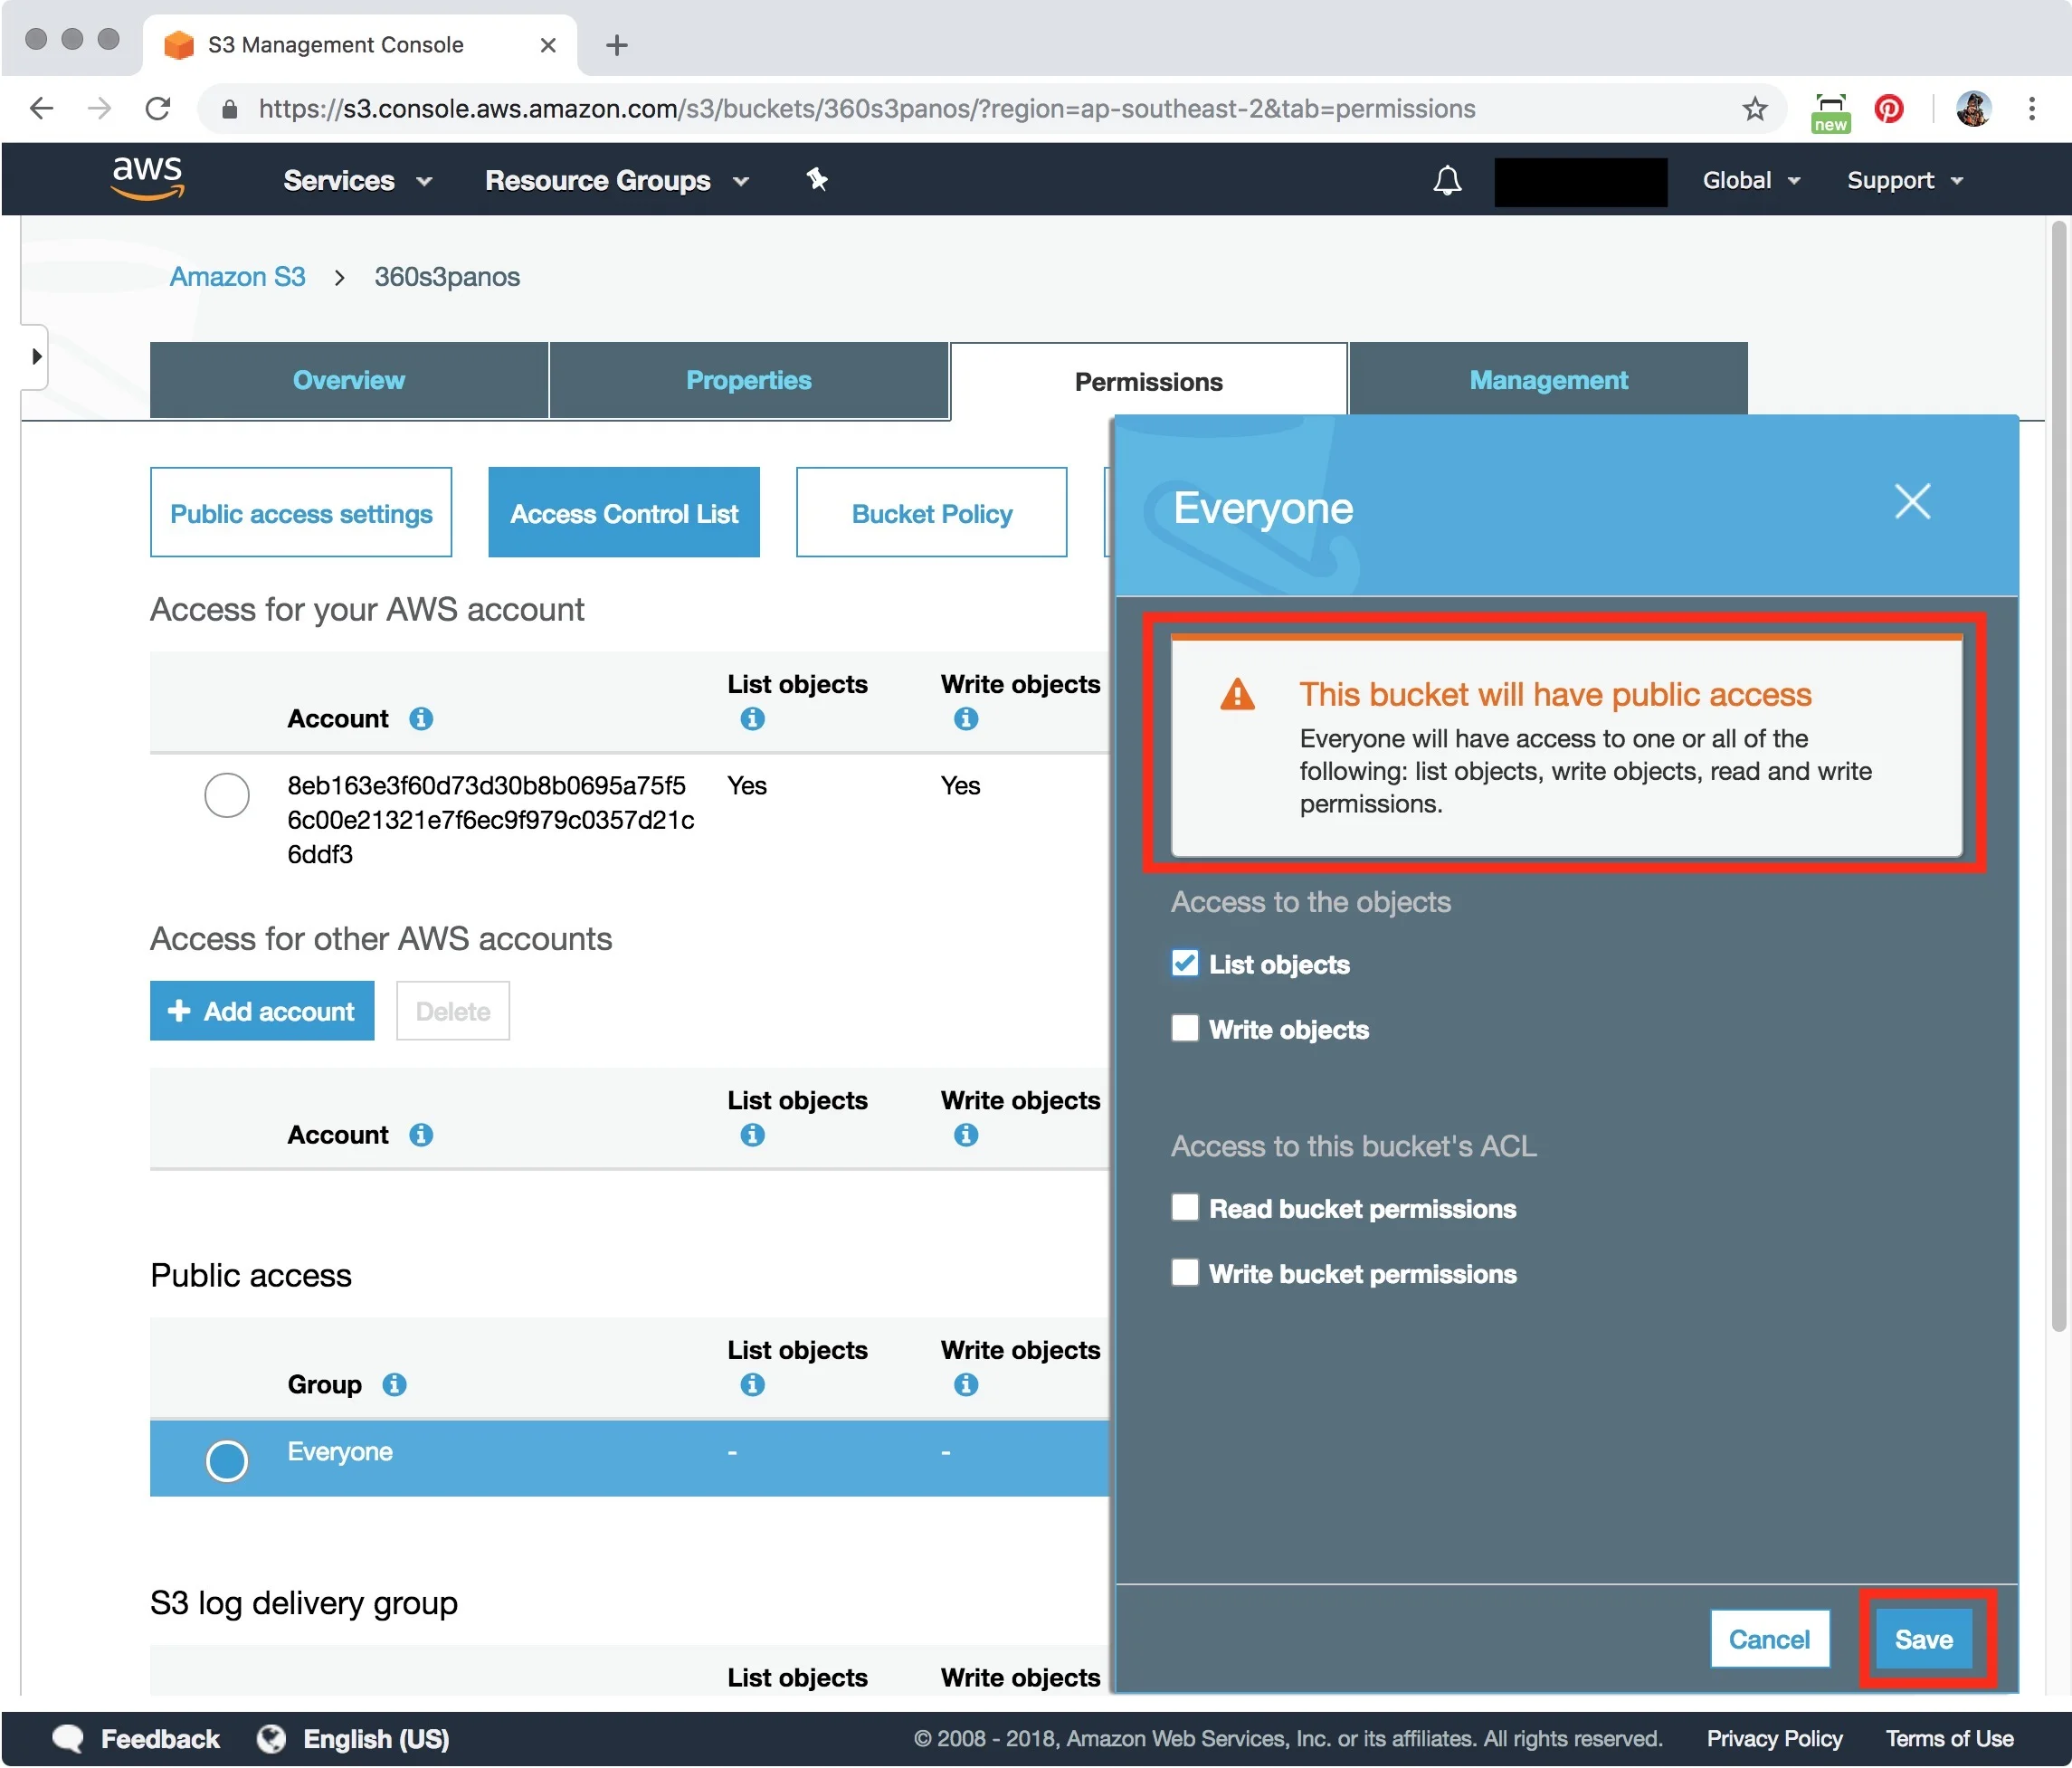The image size is (2072, 1768).
Task: Open the Pinterest browser extension
Action: [1888, 108]
